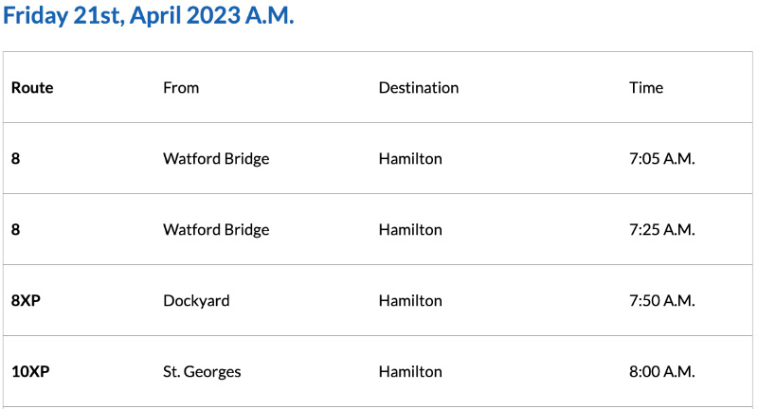758x409 pixels.
Task: Click the Route column header
Action: point(32,88)
